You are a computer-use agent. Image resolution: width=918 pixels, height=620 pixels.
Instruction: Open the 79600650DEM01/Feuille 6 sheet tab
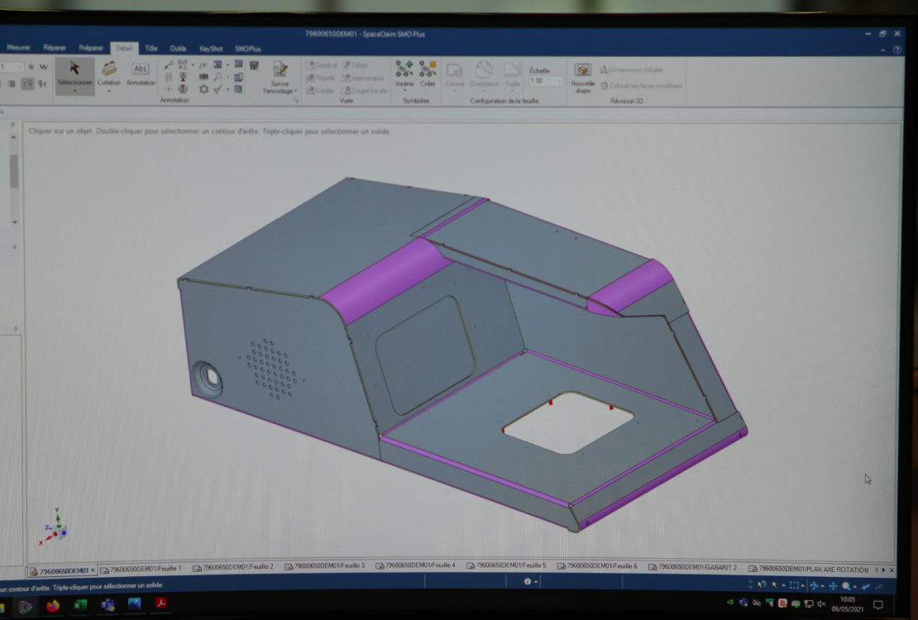[597, 566]
